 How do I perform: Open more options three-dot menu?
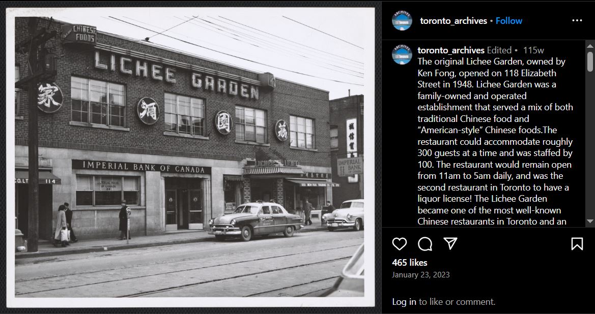coord(577,20)
